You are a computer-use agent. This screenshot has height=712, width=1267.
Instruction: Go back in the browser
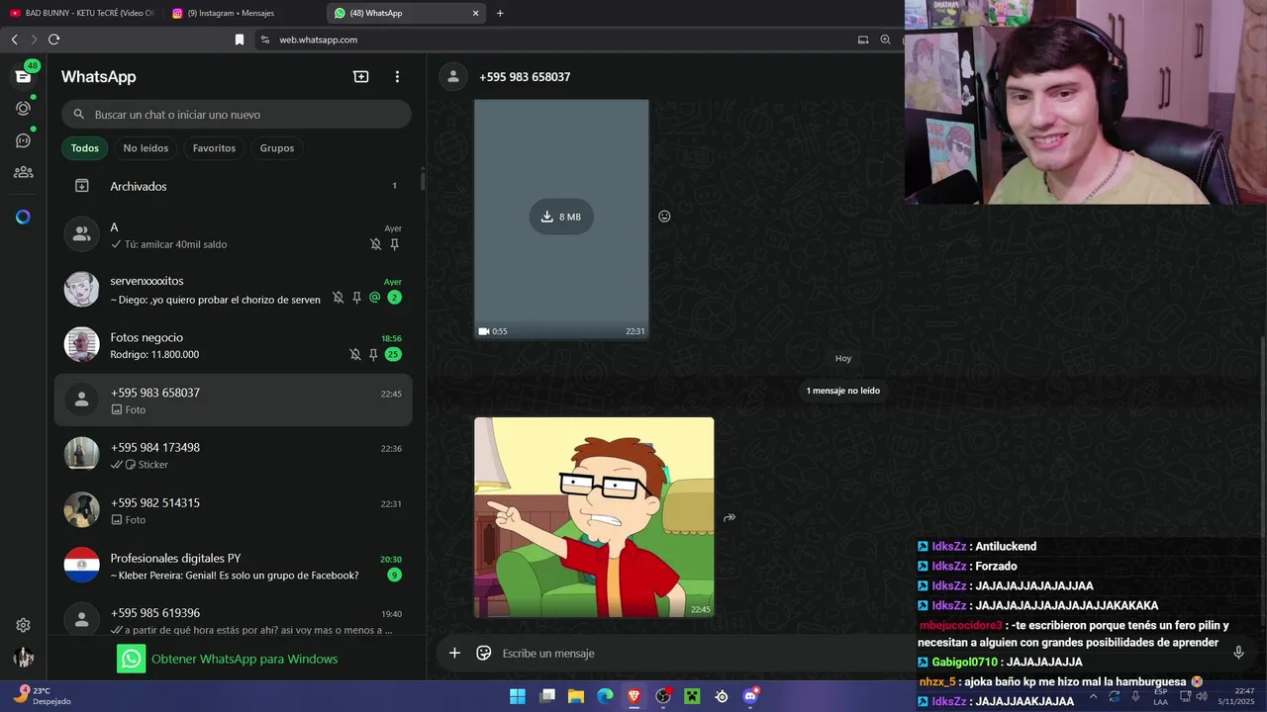pos(14,40)
